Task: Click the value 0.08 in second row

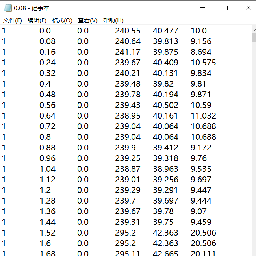Action: pyautogui.click(x=47, y=41)
